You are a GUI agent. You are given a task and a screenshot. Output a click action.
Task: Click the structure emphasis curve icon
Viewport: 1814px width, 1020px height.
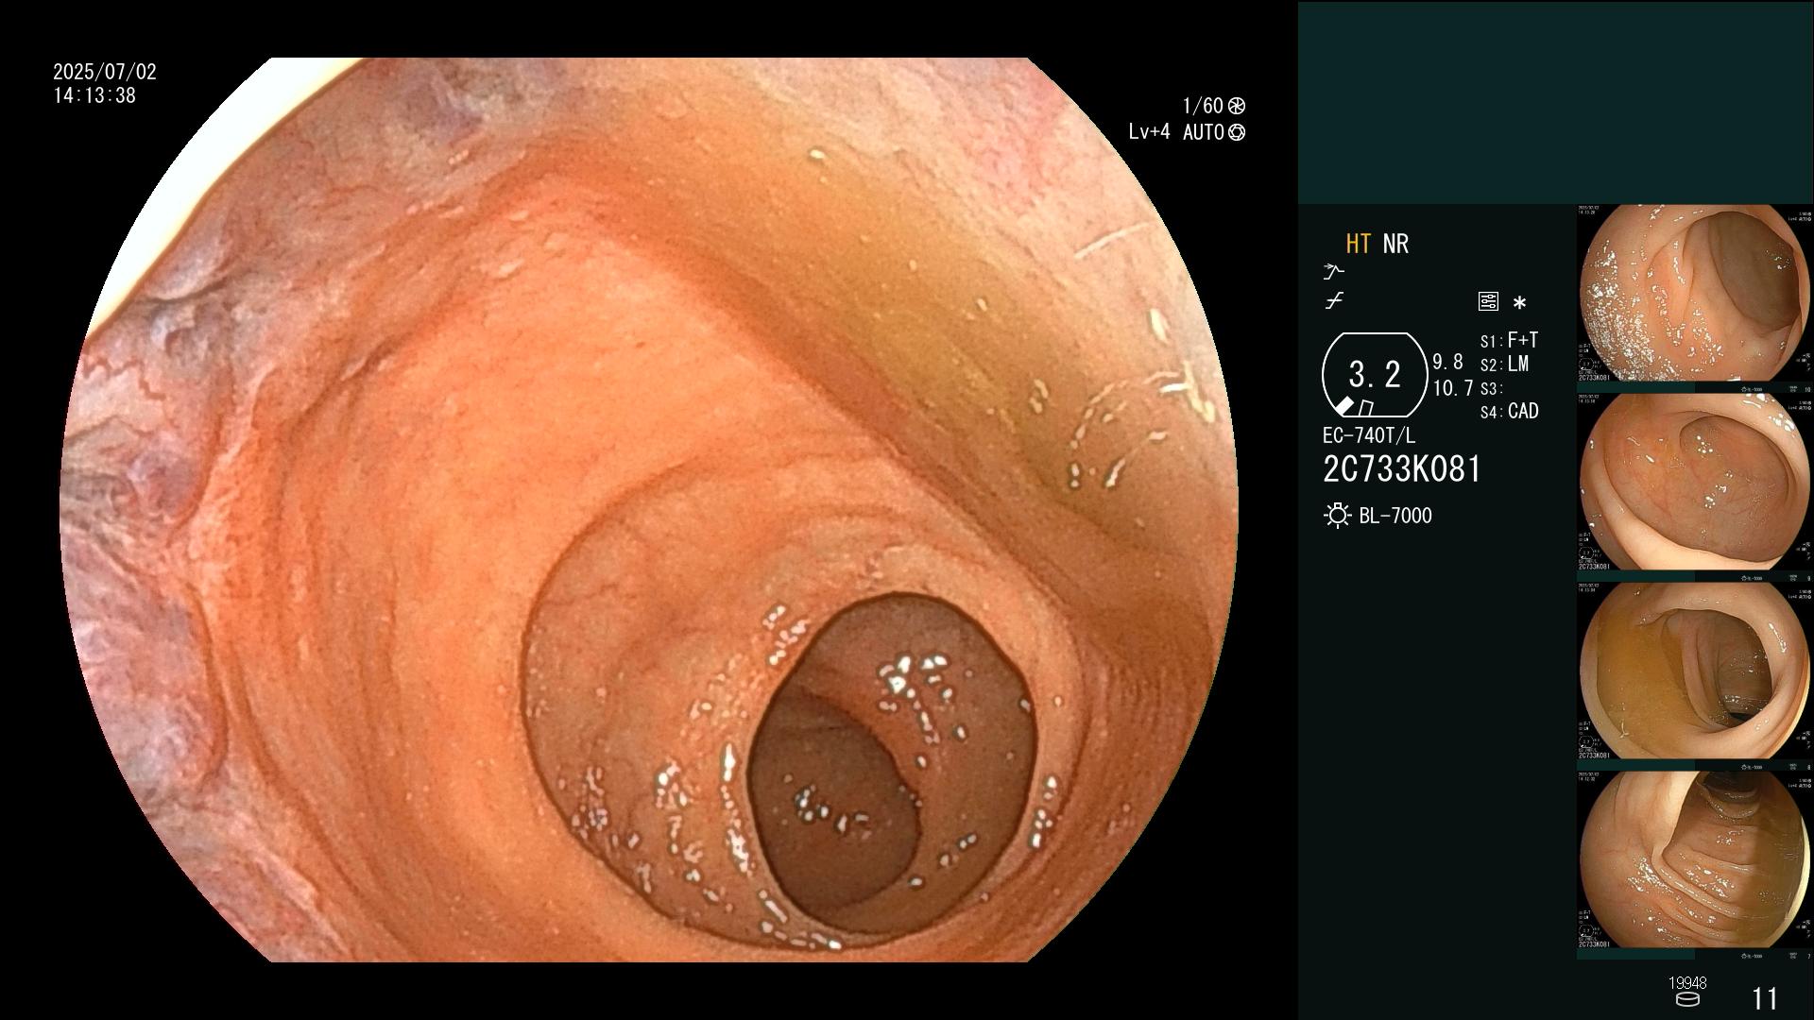[1333, 271]
